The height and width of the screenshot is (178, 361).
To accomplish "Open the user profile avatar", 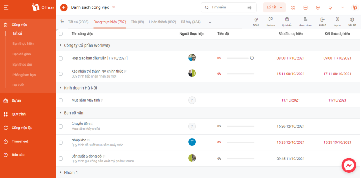I will tap(355, 7).
